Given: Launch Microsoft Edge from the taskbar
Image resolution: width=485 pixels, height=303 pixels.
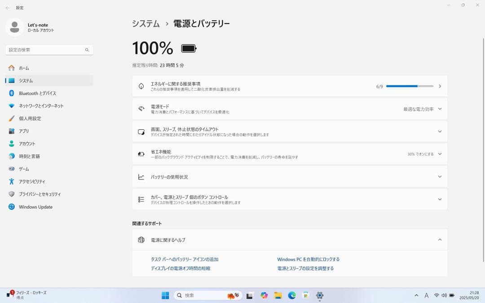Looking at the screenshot, I should click(291, 295).
